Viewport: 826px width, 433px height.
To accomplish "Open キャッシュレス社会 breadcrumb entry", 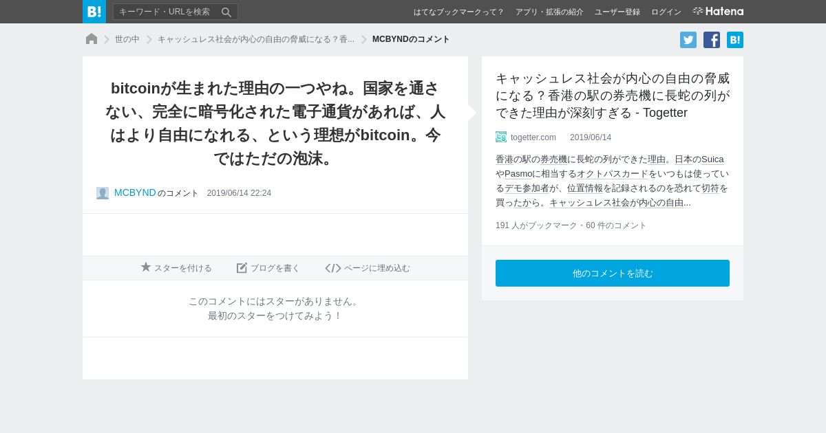I will (256, 39).
